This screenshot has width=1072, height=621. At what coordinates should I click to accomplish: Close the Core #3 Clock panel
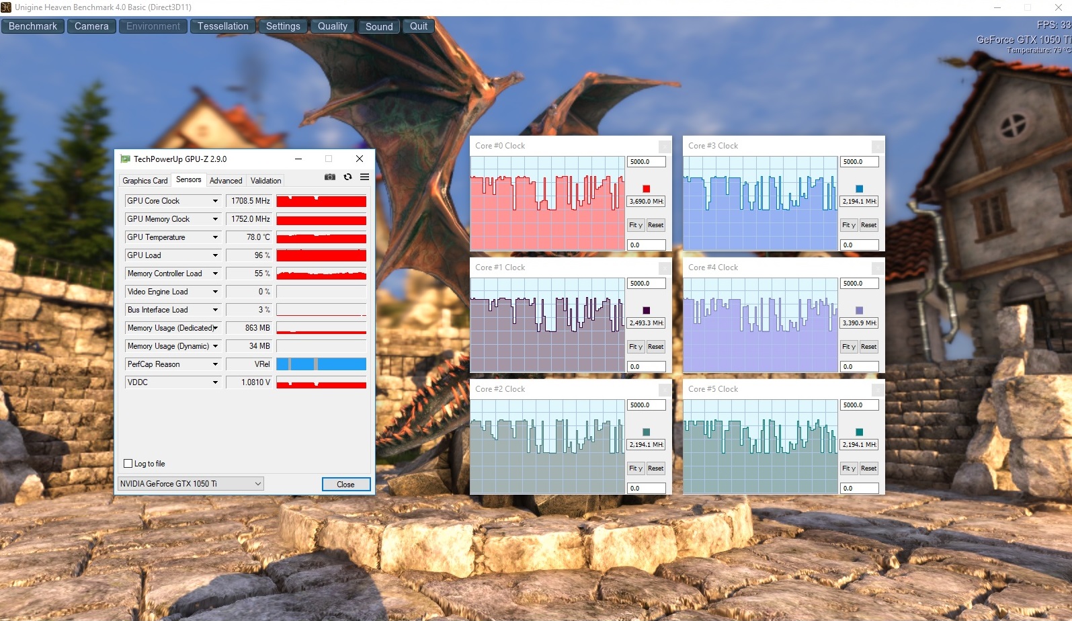tap(877, 146)
